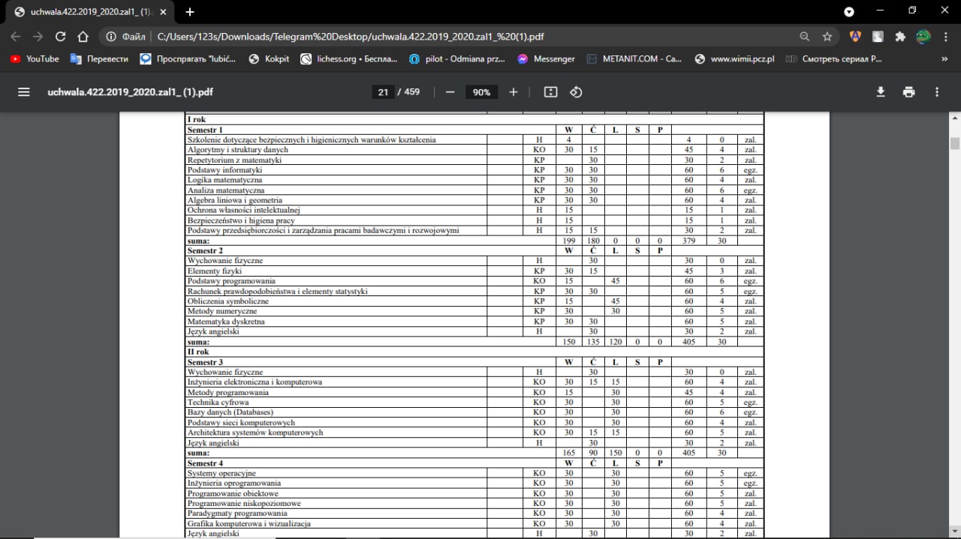Open the Extensions puzzle-piece menu
The height and width of the screenshot is (539, 961).
pyautogui.click(x=899, y=36)
